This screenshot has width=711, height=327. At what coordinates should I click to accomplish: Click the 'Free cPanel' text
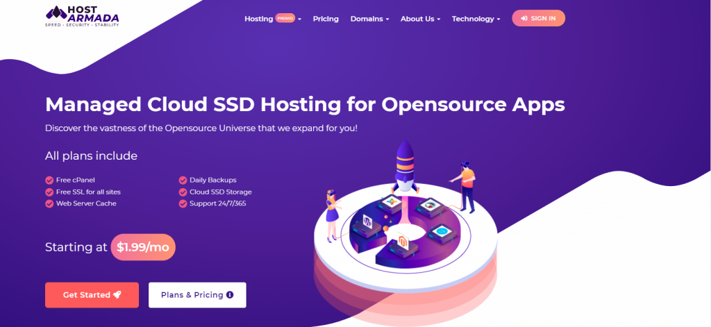click(x=75, y=180)
